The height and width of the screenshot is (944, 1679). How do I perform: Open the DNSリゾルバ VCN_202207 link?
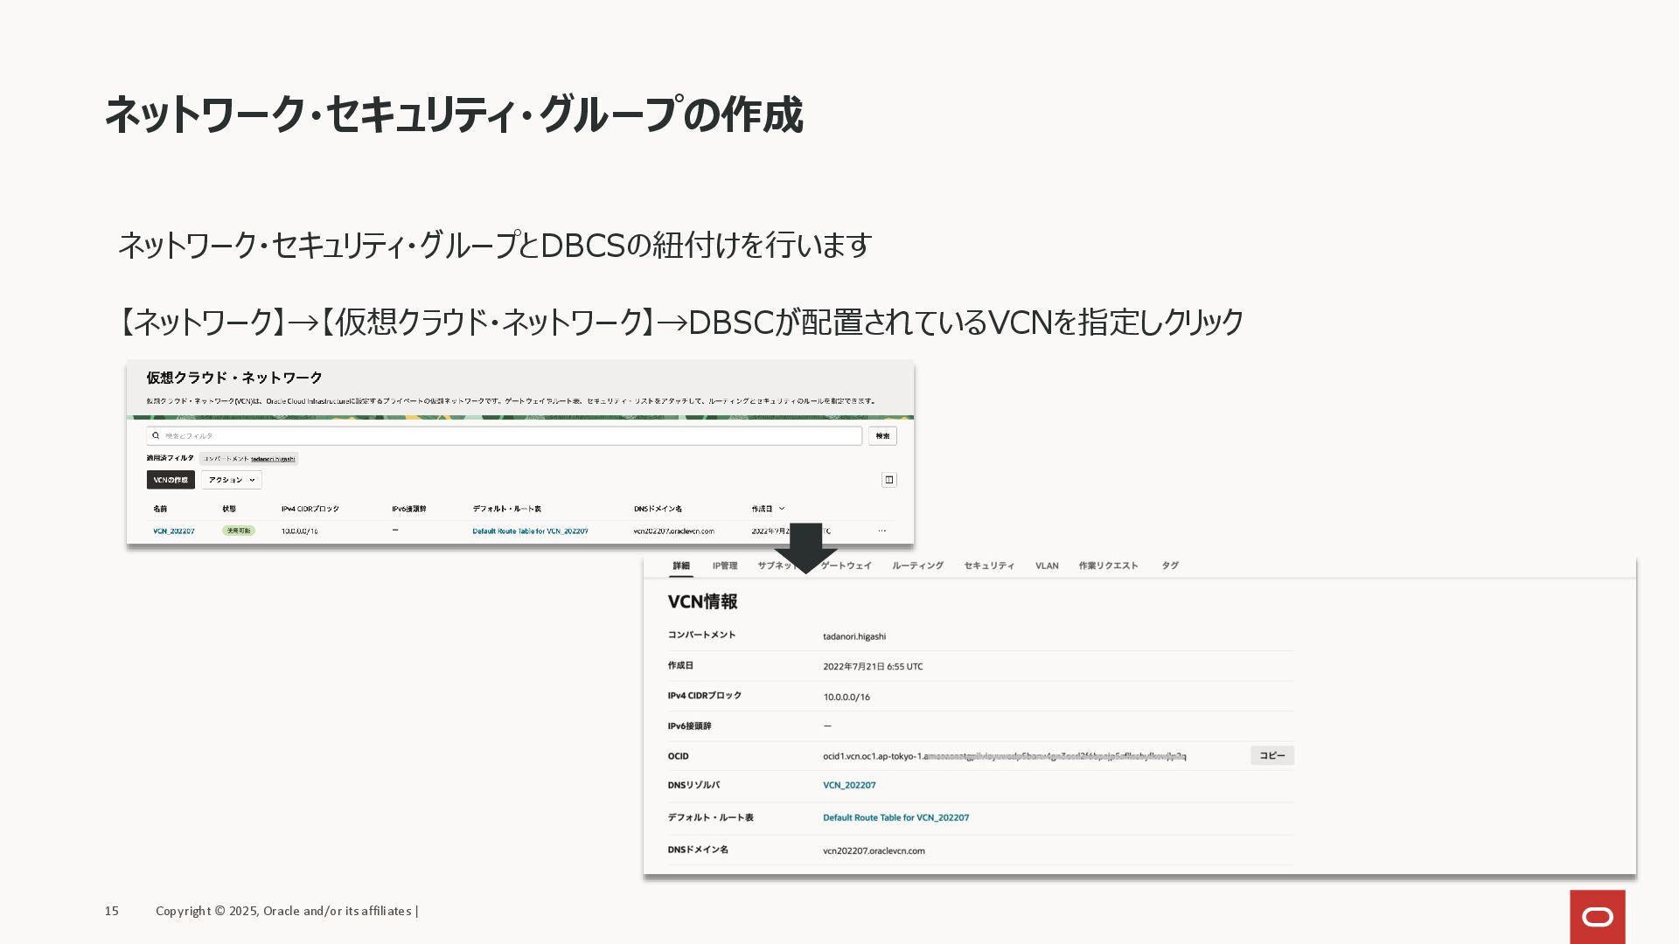pyautogui.click(x=849, y=785)
